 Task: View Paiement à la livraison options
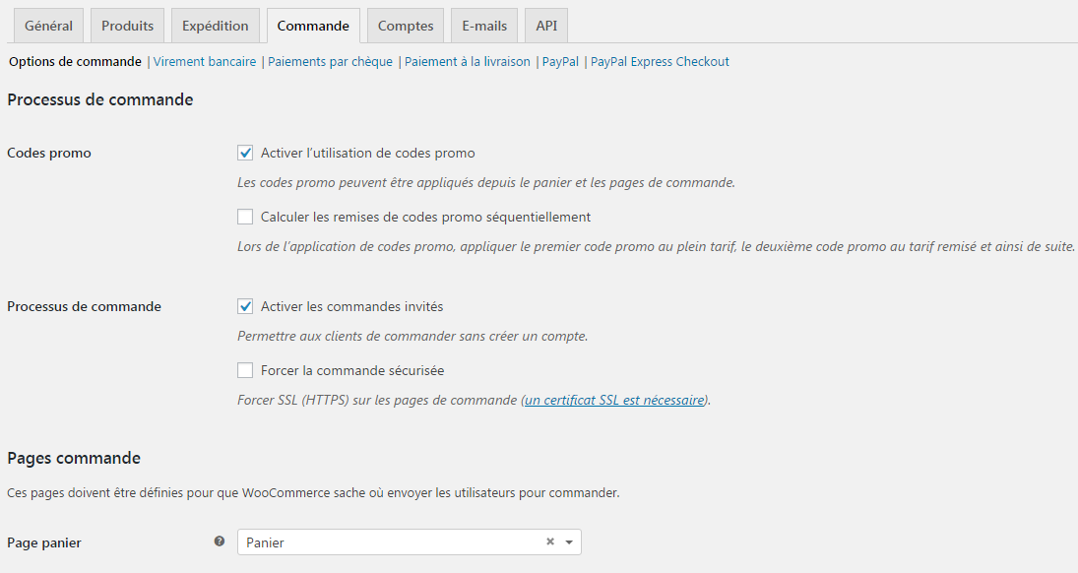[465, 61]
